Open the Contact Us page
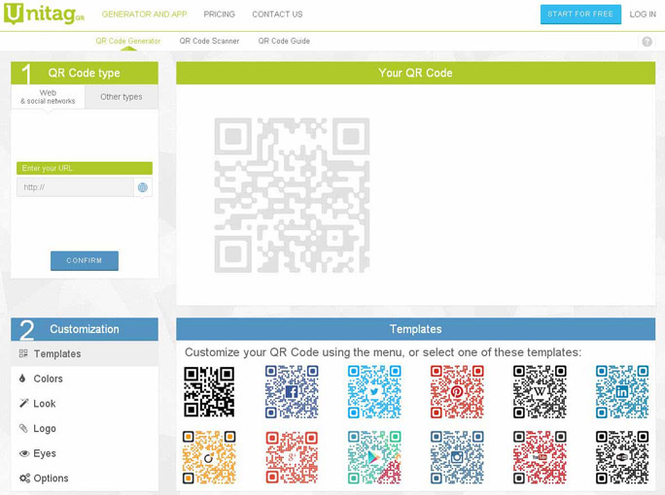The height and width of the screenshot is (495, 665). click(277, 15)
